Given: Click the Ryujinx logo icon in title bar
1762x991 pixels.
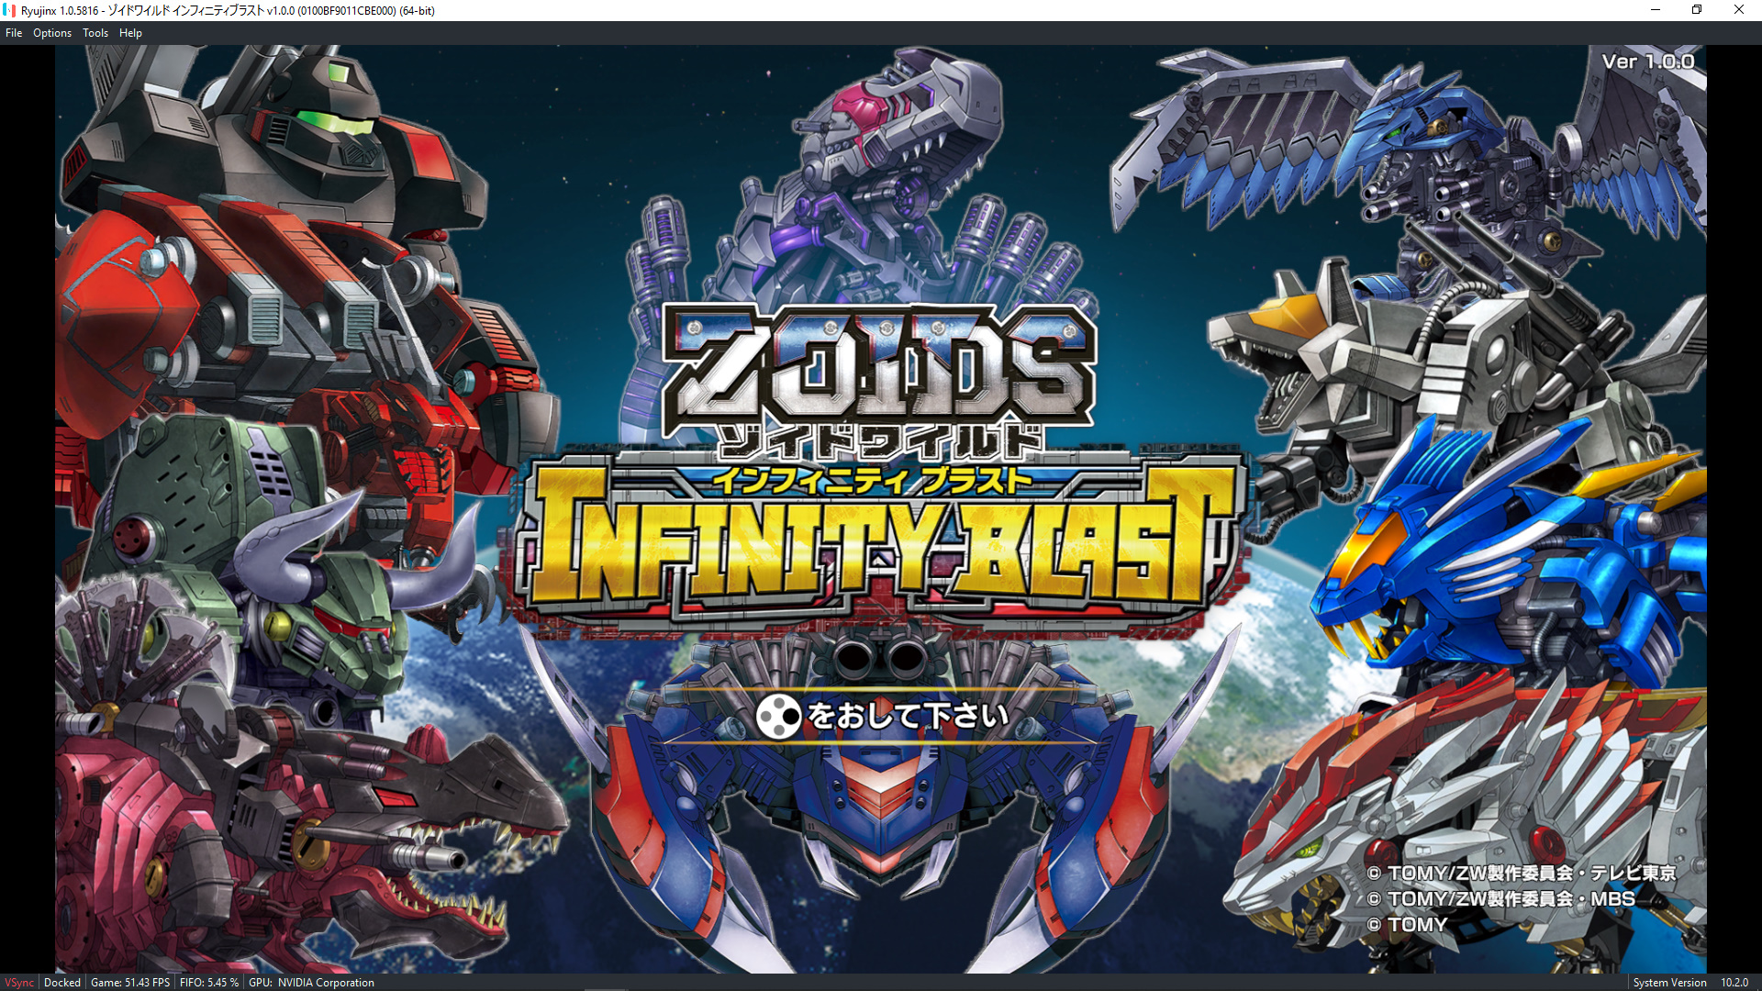Looking at the screenshot, I should [x=11, y=10].
